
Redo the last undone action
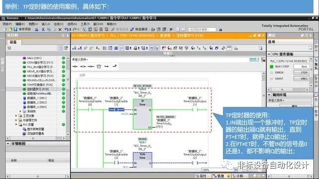[x=75, y=30]
